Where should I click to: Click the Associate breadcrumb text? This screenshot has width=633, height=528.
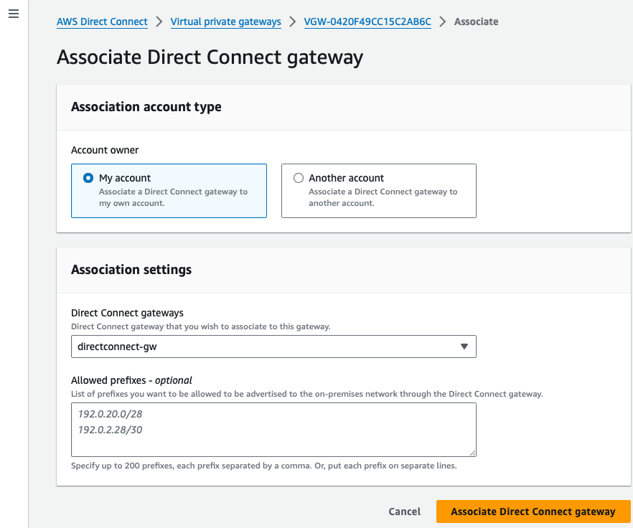(x=476, y=22)
